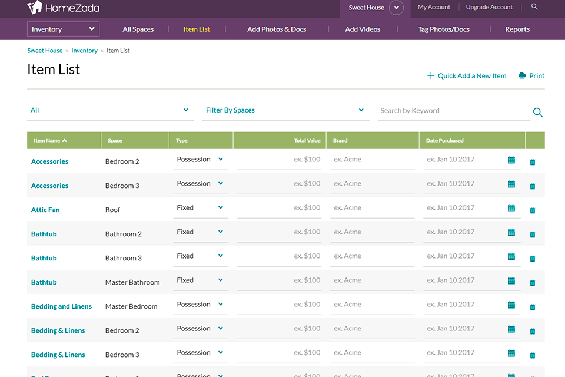Open calendar for Accessories Bedroom 3 row

coord(511,184)
